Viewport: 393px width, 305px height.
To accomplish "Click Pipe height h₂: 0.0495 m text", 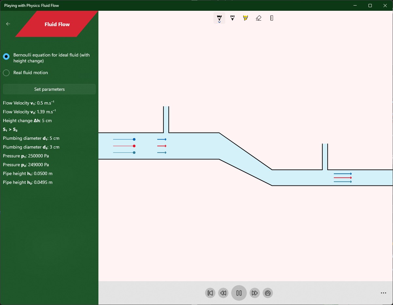I will click(28, 182).
